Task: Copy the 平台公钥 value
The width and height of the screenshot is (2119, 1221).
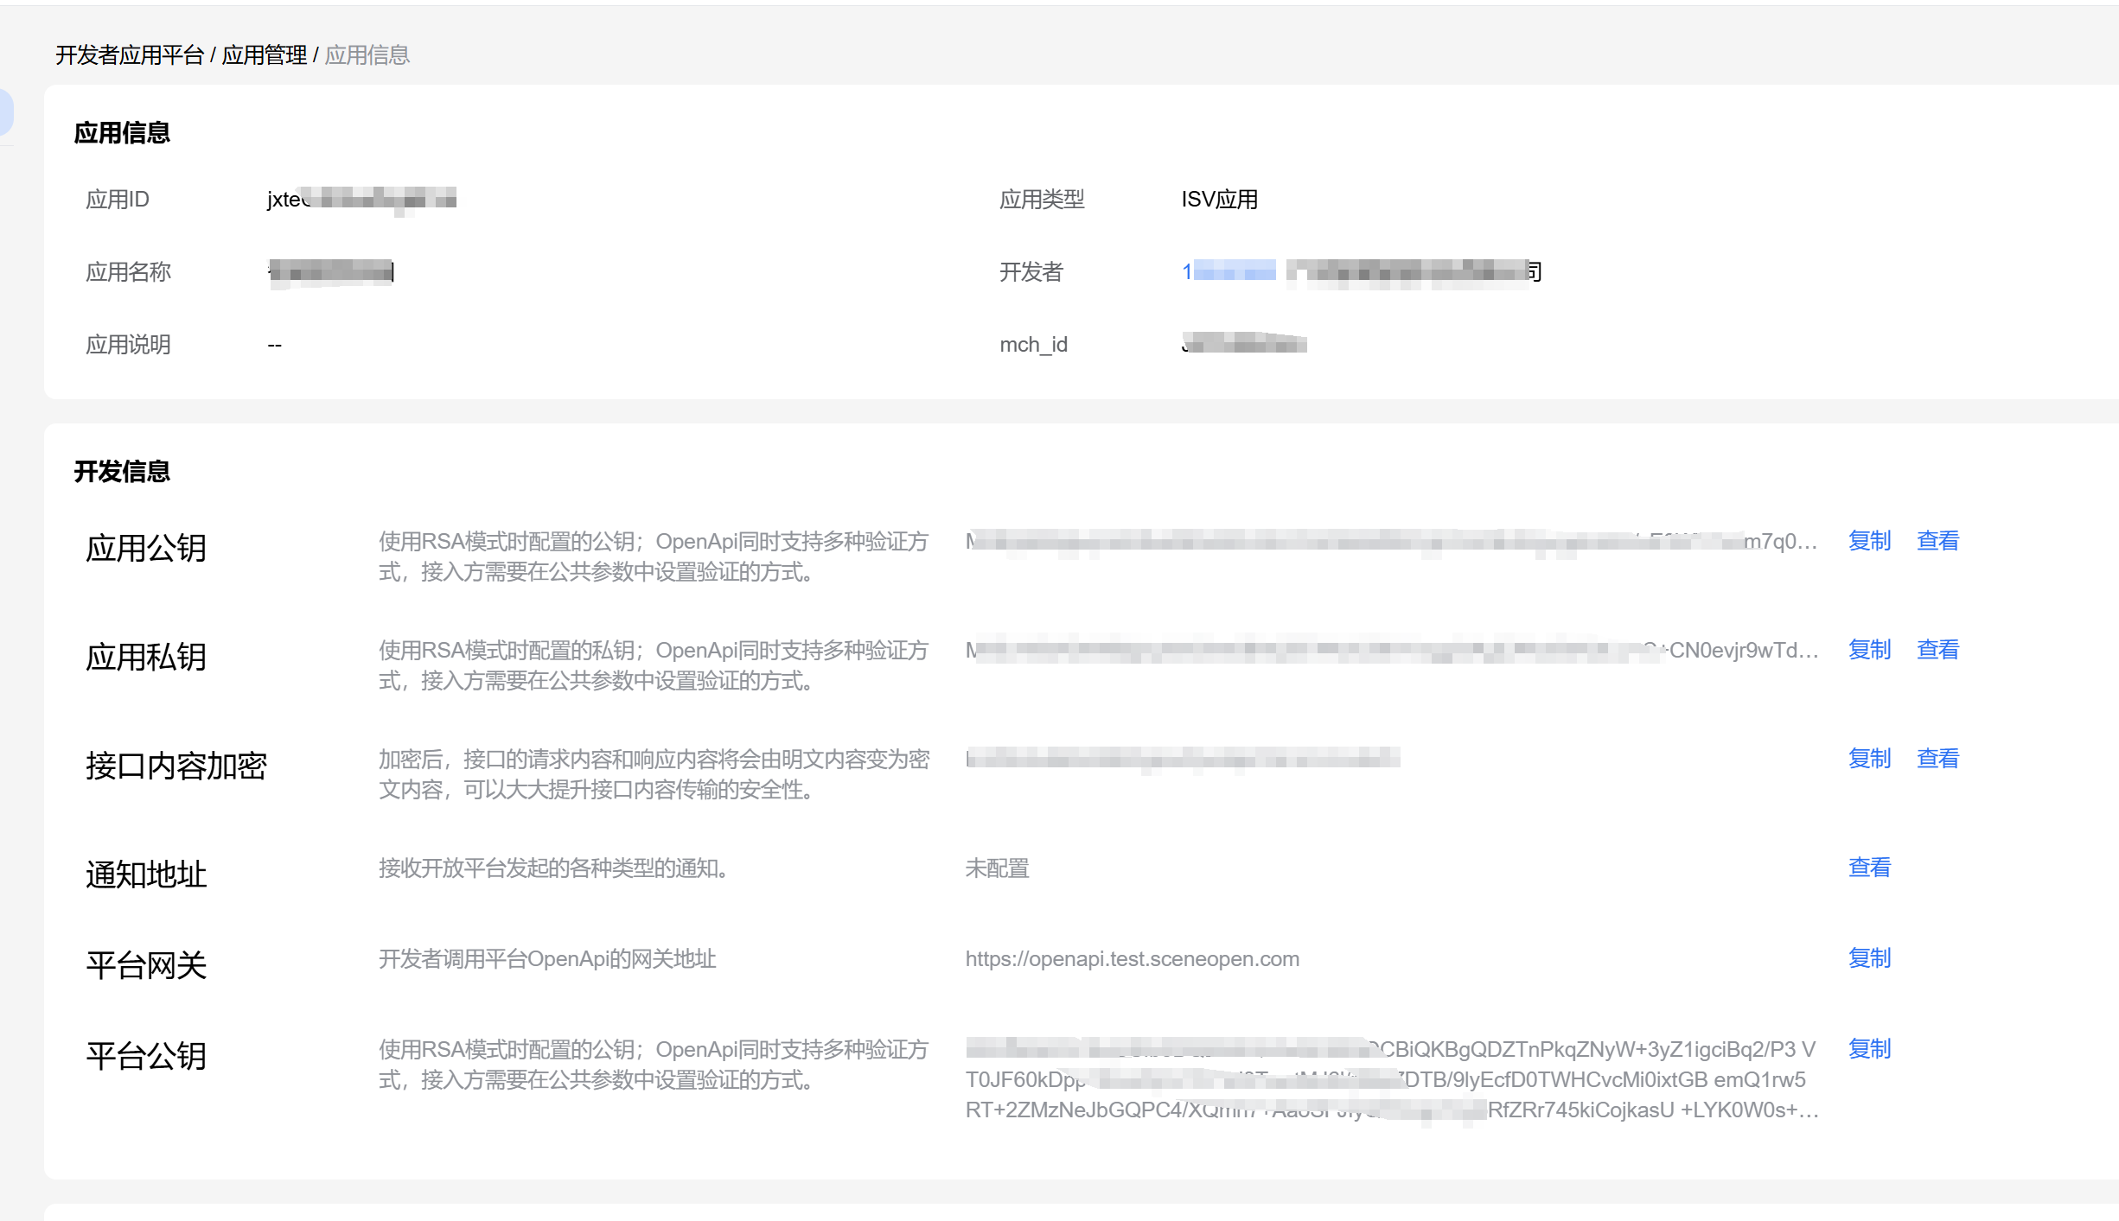Action: 1868,1049
